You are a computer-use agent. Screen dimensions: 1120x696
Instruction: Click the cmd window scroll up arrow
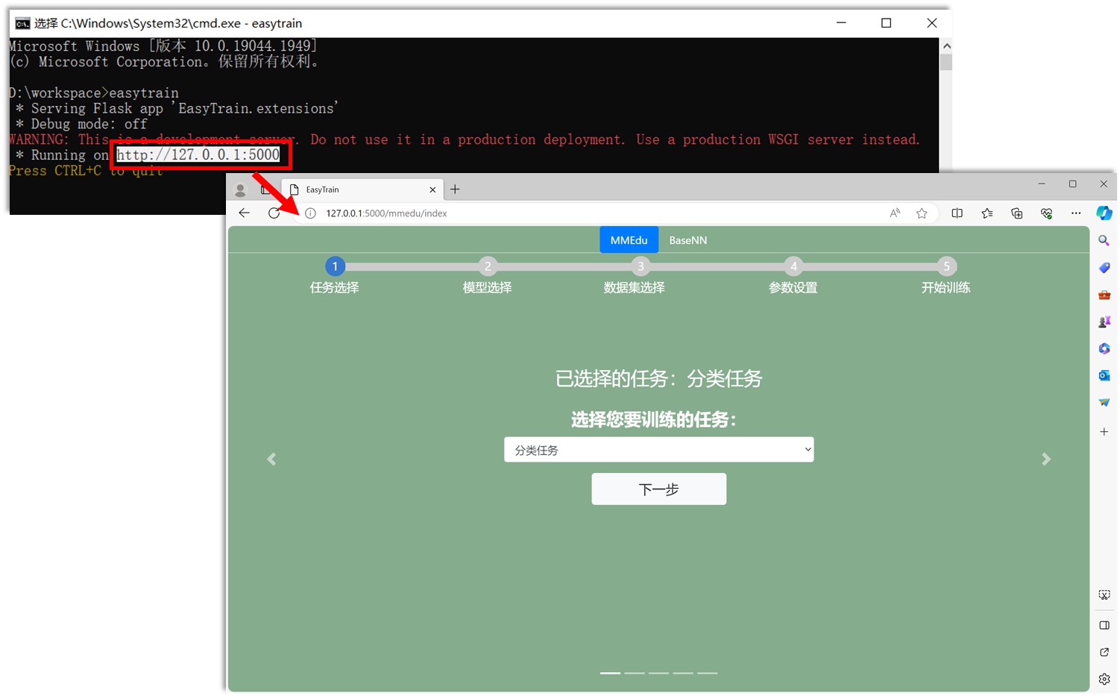click(946, 46)
